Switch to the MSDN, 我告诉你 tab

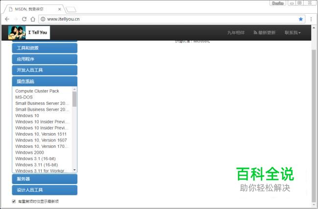pyautogui.click(x=35, y=9)
